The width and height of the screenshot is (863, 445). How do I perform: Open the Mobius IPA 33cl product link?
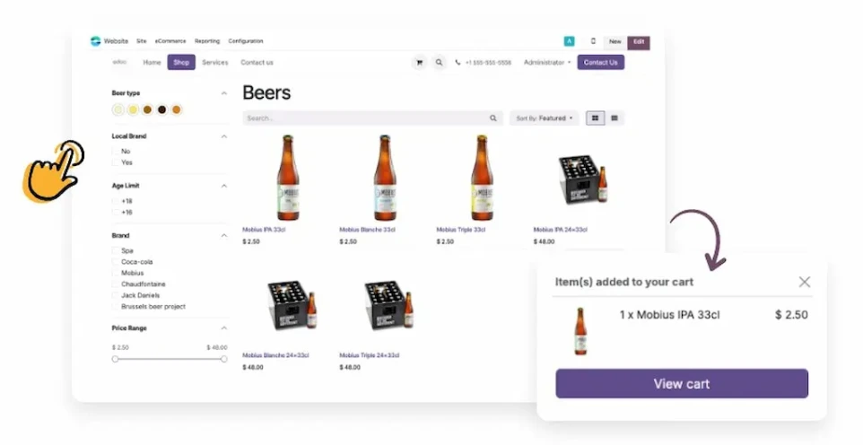tap(266, 230)
